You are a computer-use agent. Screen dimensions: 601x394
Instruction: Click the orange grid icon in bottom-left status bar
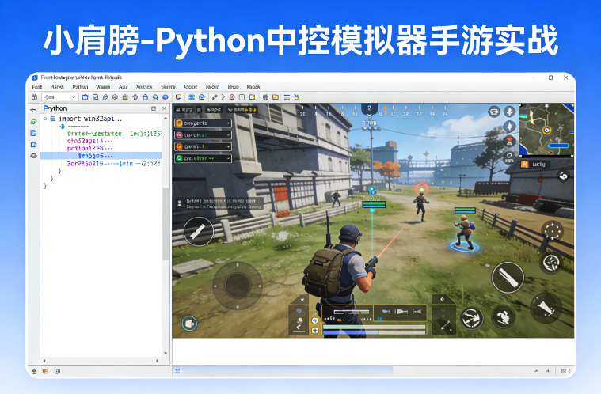point(46,371)
